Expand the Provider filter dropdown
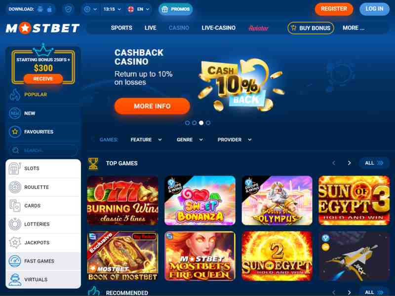Screen dimensions: 395x296 tap(235, 140)
